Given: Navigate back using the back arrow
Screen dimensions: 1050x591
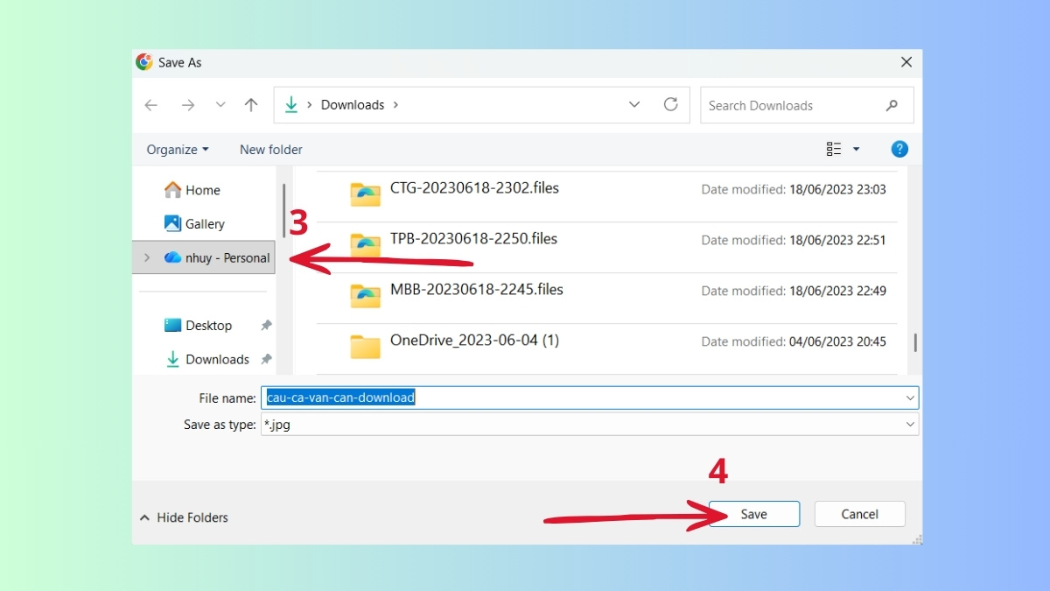Looking at the screenshot, I should pos(150,104).
